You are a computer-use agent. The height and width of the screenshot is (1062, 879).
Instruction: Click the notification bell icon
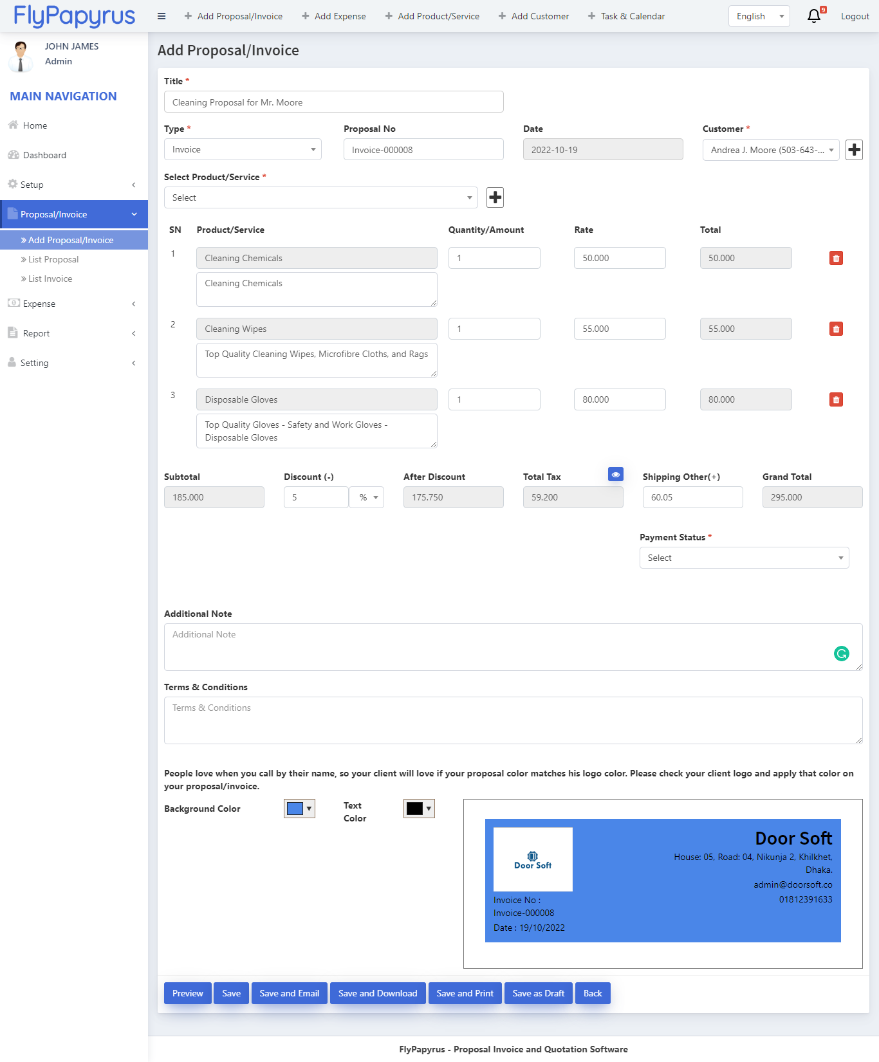click(814, 16)
